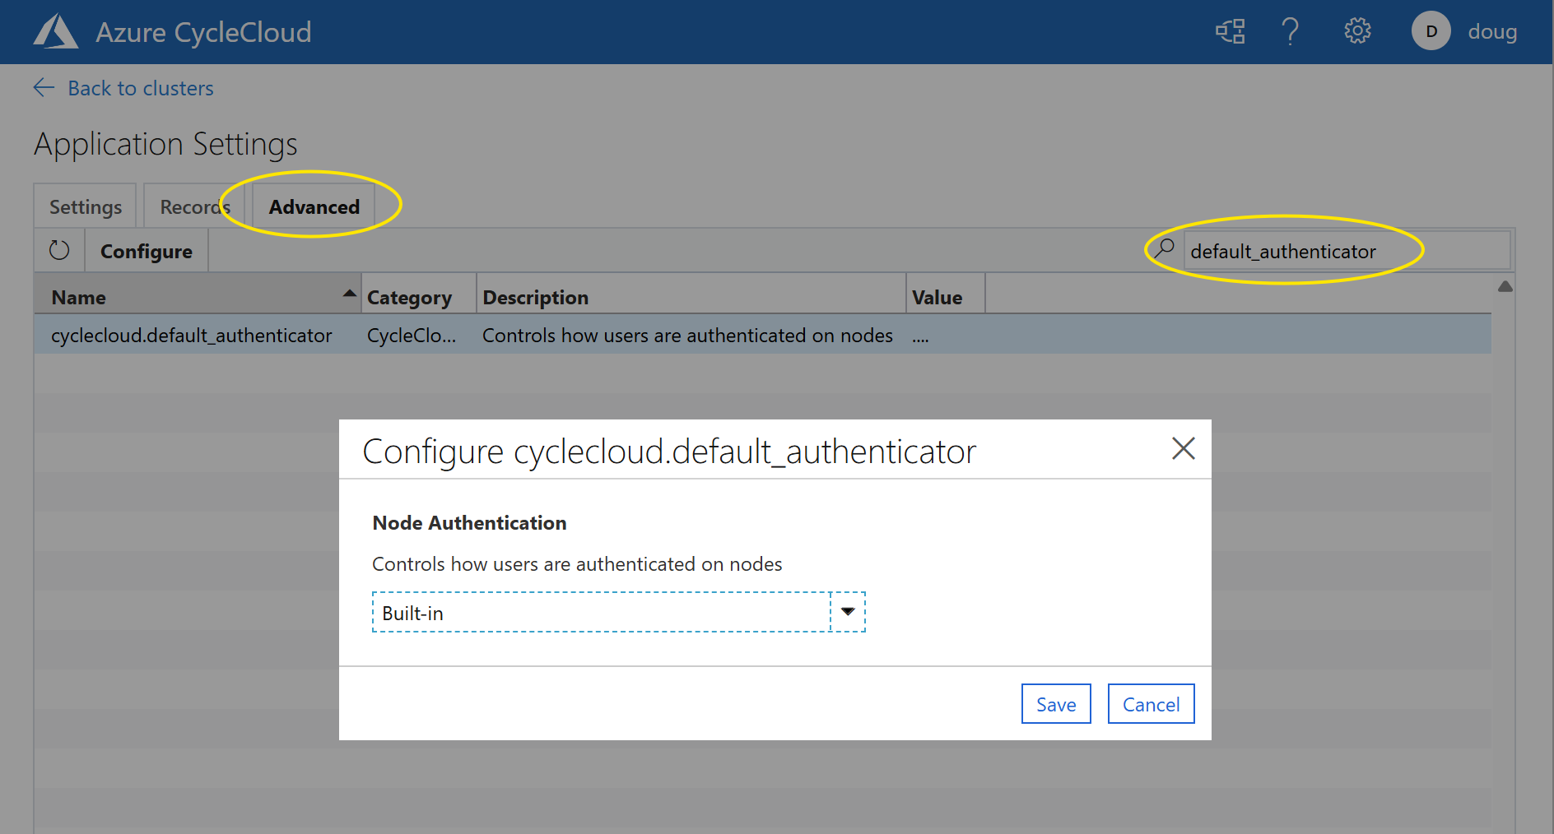Sort the Name column via its sort arrow
The image size is (1554, 834).
(349, 292)
